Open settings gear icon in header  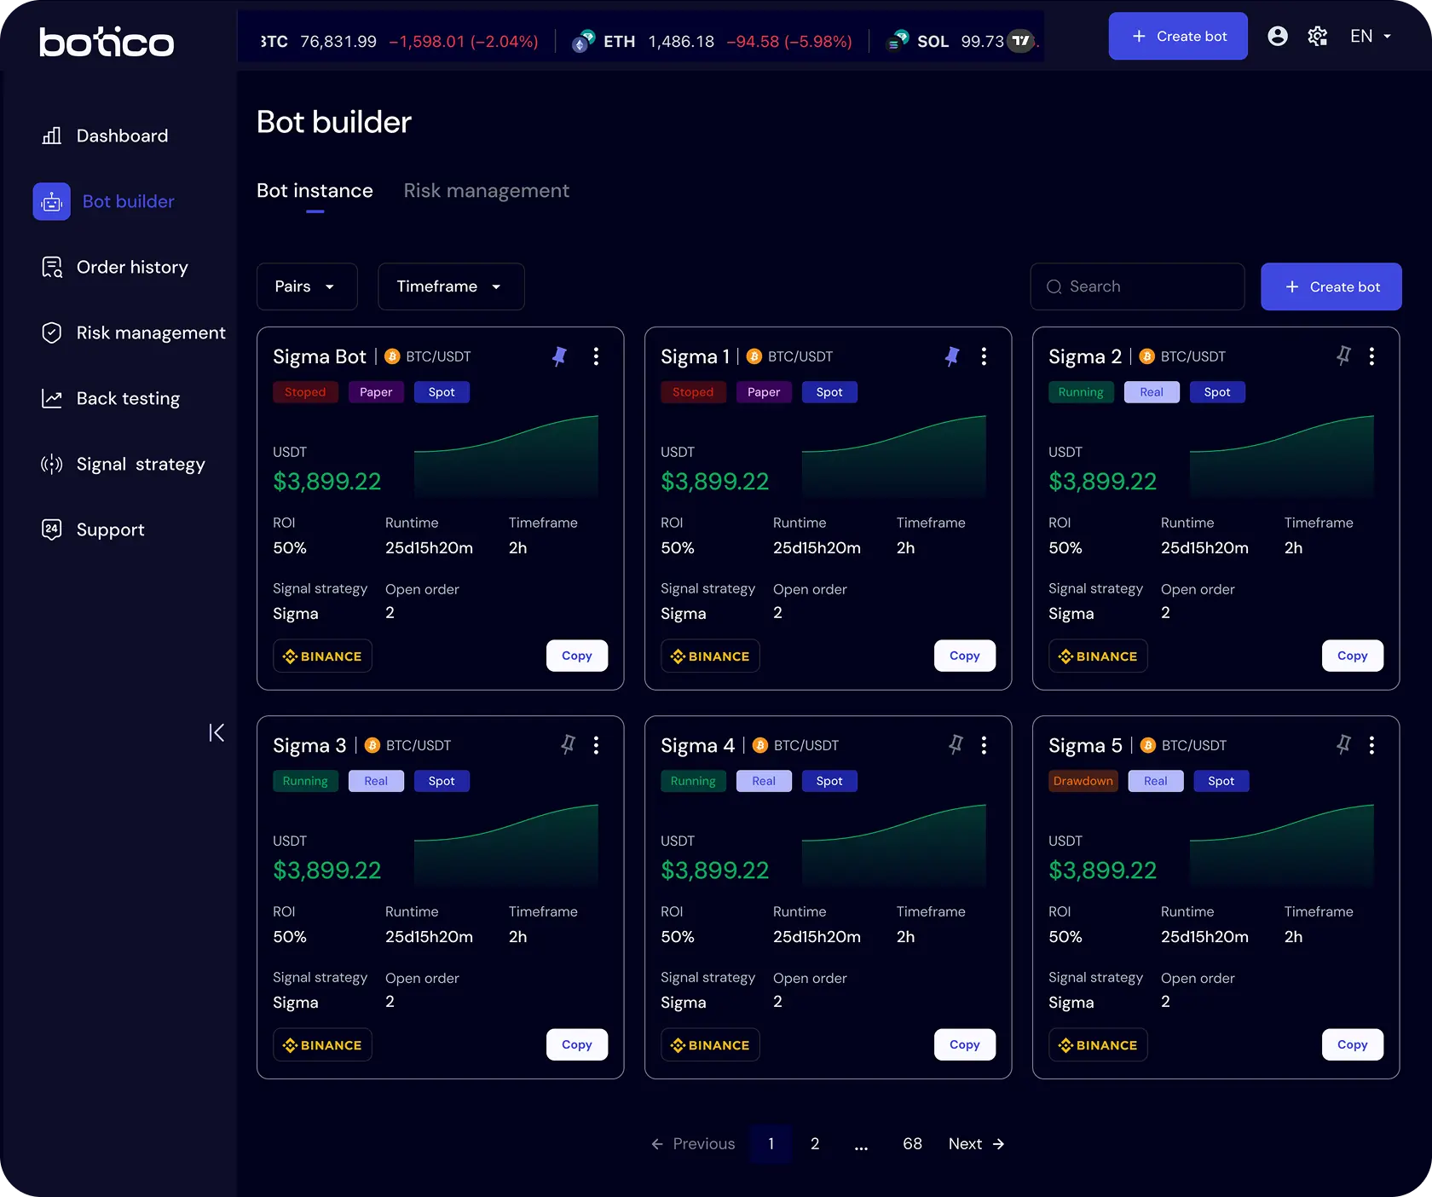1317,36
